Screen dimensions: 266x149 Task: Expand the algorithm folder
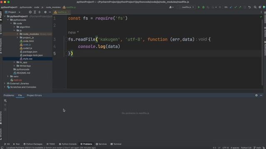[14, 27]
